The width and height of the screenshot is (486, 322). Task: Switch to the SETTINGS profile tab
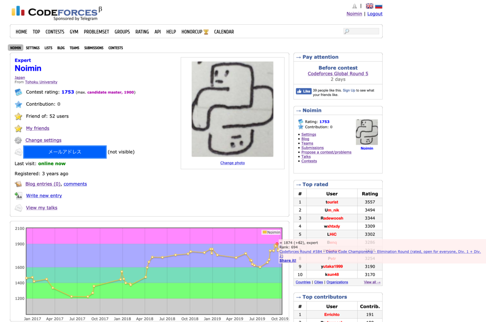click(33, 48)
